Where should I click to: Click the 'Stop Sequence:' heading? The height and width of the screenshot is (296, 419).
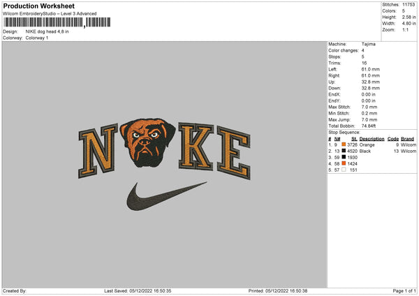344,133
